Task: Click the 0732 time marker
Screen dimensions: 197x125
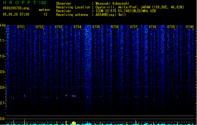Action: 40,27
